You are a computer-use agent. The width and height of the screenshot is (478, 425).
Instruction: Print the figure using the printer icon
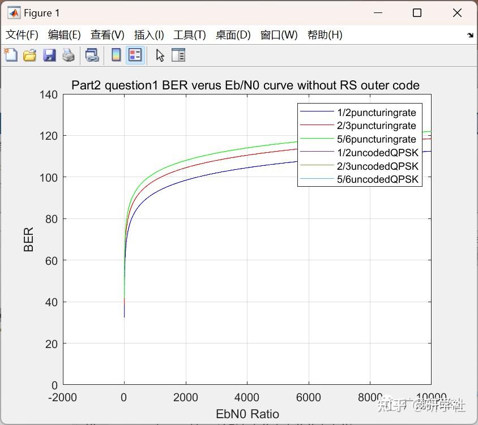pyautogui.click(x=67, y=55)
